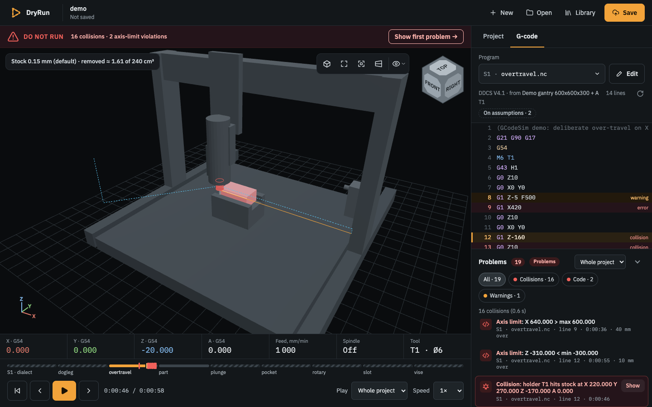Click the code icon beside X axis limit
Image resolution: width=652 pixels, height=407 pixels.
(x=486, y=324)
